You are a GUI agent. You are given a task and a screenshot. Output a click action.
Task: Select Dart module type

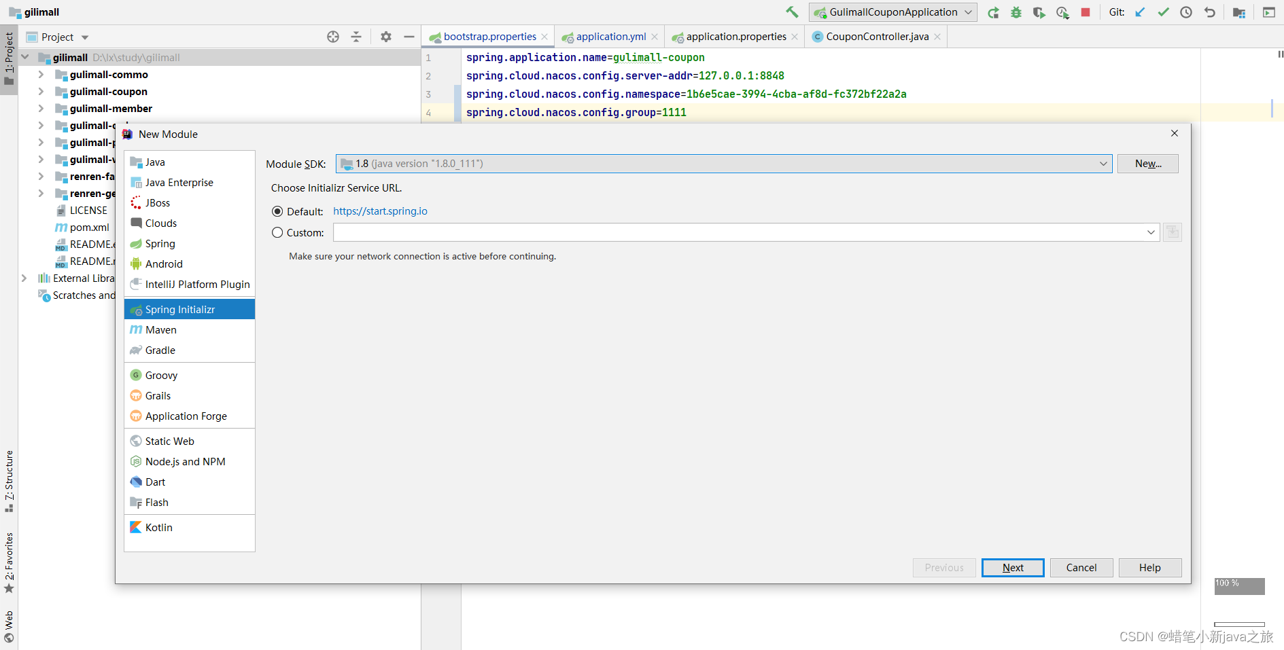click(190, 482)
